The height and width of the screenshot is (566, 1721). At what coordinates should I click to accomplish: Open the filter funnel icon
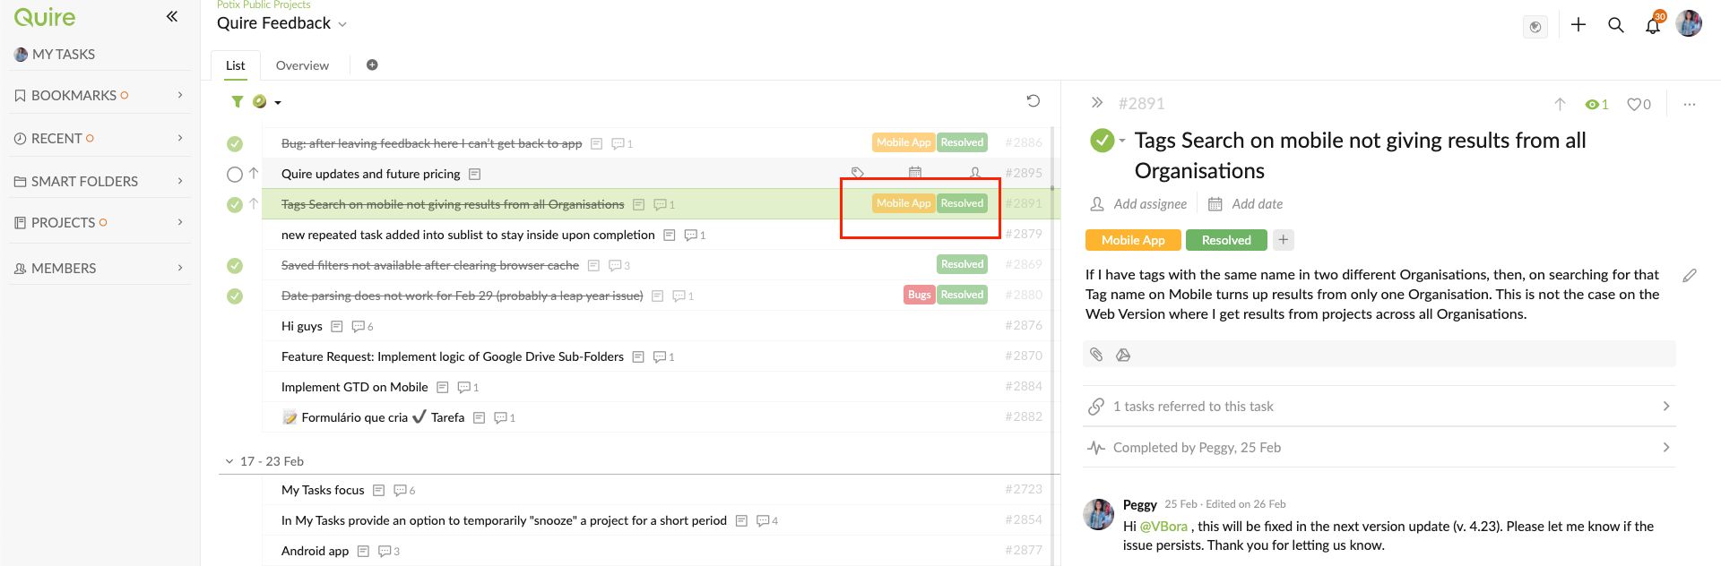238,102
